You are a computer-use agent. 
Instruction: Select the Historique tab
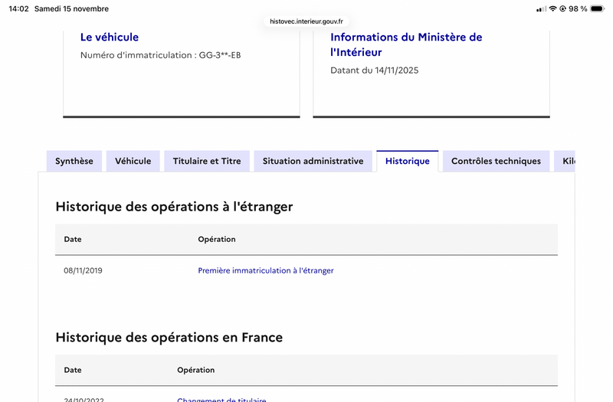click(408, 161)
